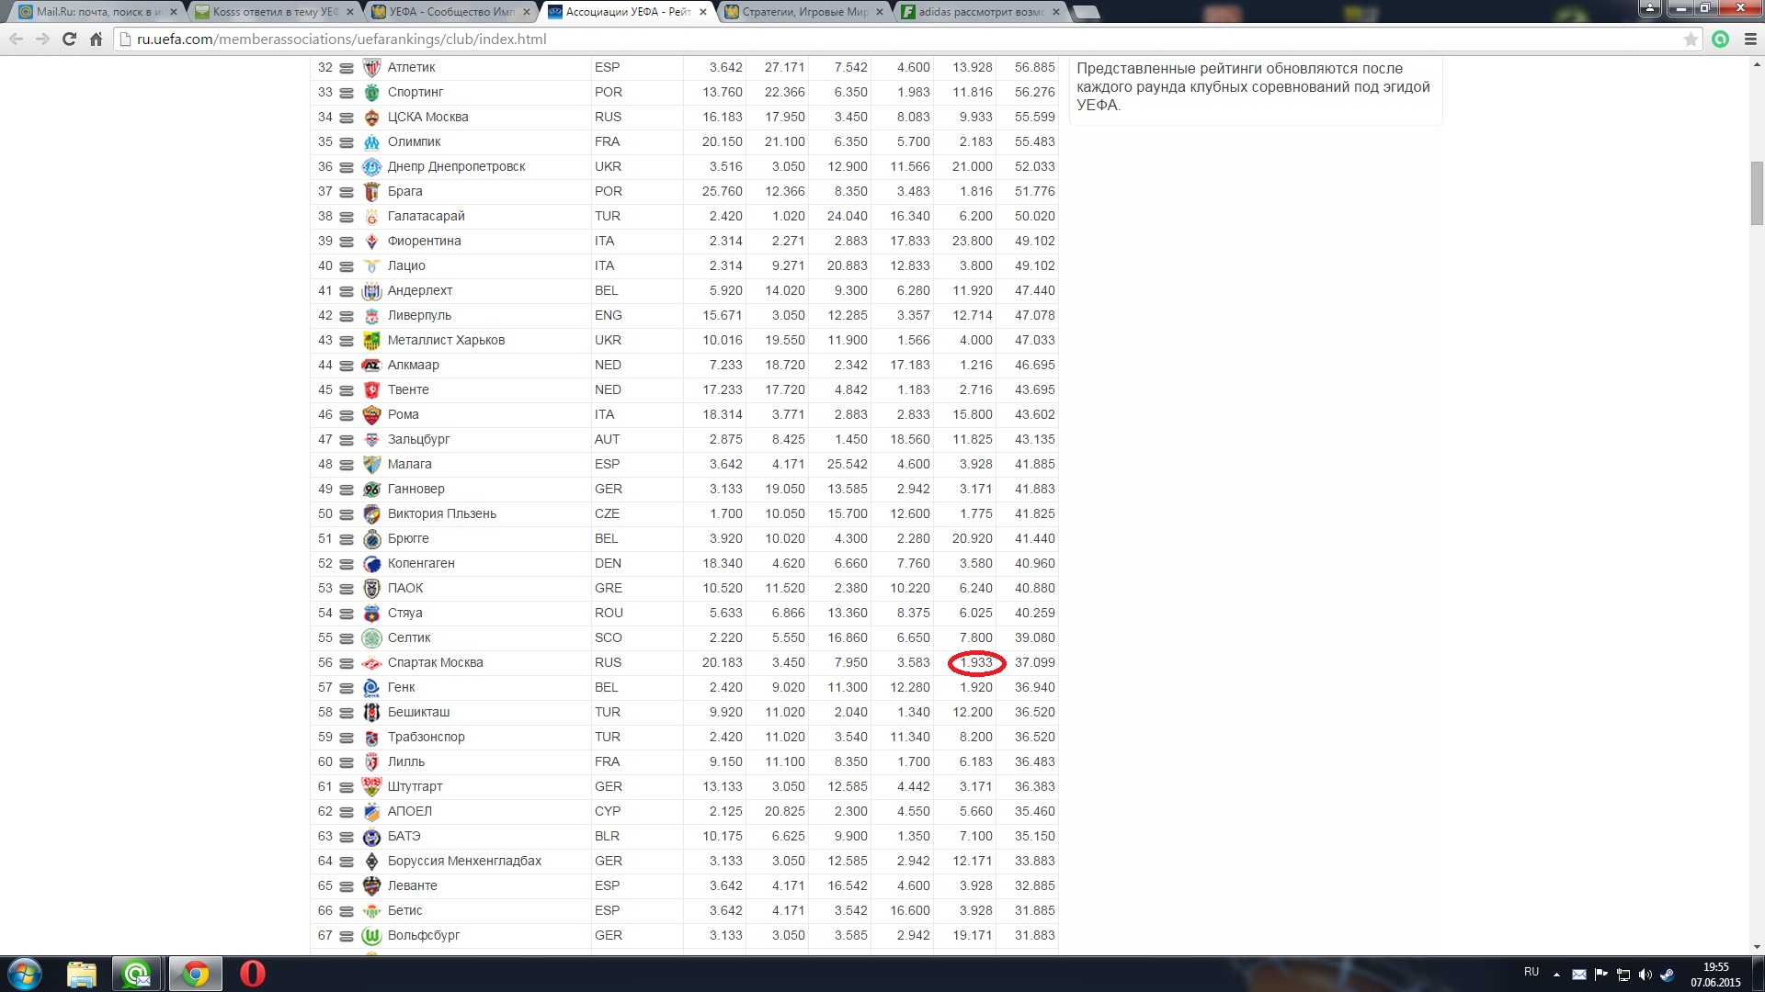
Task: Click the Besiktas crest icon
Action: (371, 713)
